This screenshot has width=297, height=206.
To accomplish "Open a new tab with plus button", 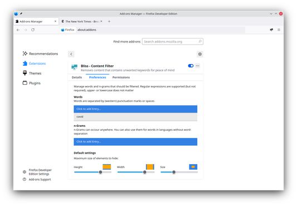I will coord(109,21).
